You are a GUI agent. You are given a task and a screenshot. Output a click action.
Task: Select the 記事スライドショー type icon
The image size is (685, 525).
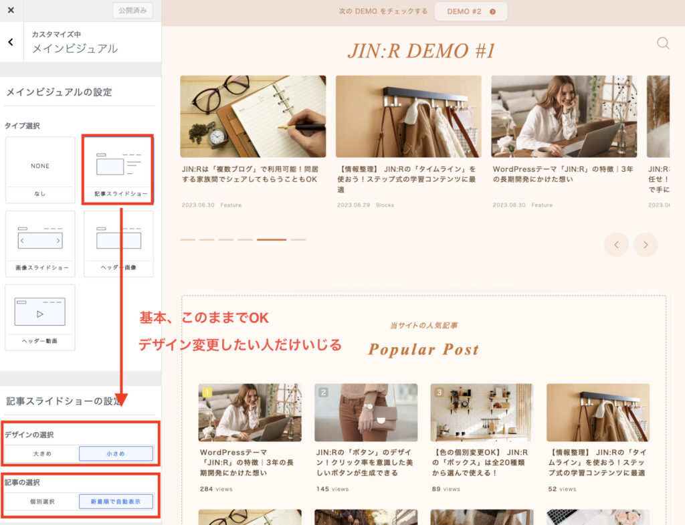tap(118, 167)
